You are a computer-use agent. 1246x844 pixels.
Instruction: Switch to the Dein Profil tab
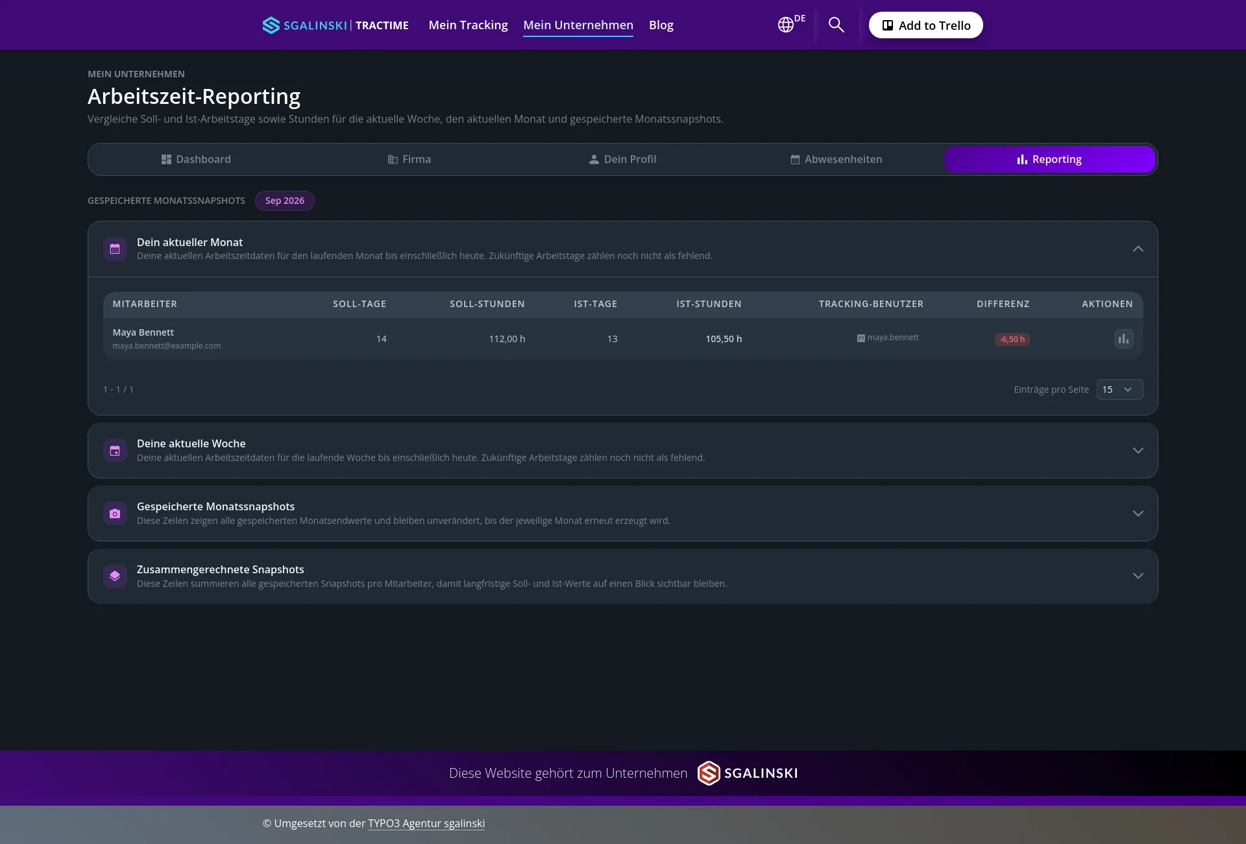623,160
